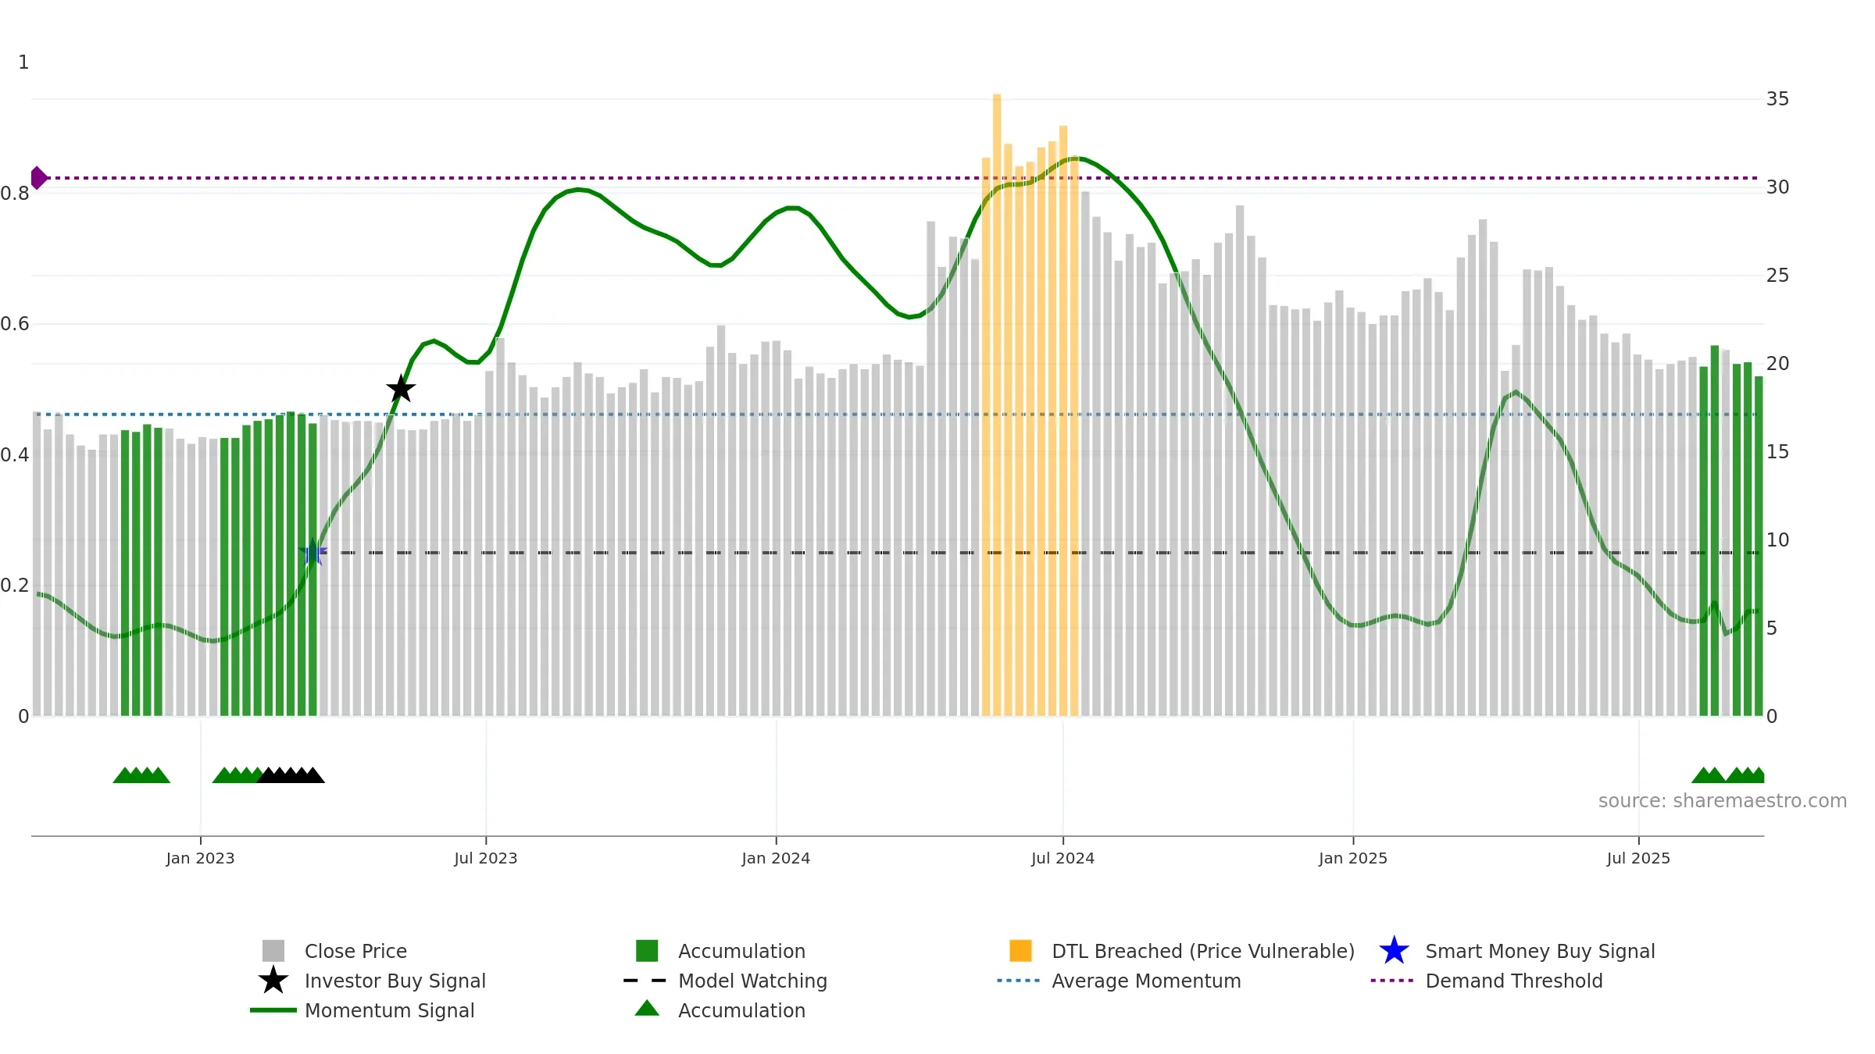Toggle the Momentum Signal legend entry

click(362, 1010)
